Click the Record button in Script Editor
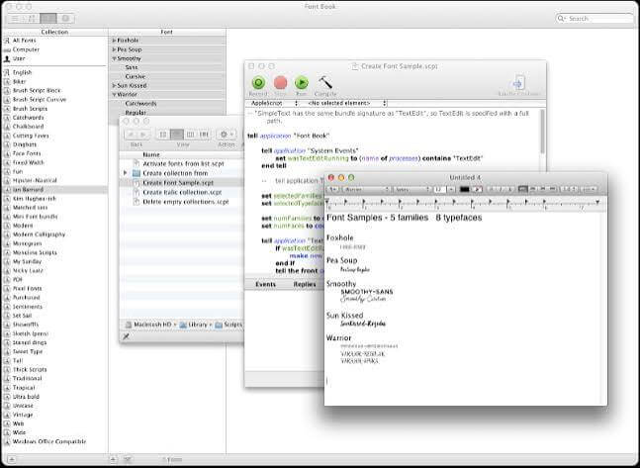The image size is (640, 468). [258, 83]
